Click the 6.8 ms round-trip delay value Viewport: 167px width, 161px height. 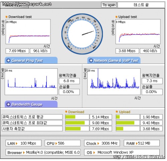tap(69, 81)
